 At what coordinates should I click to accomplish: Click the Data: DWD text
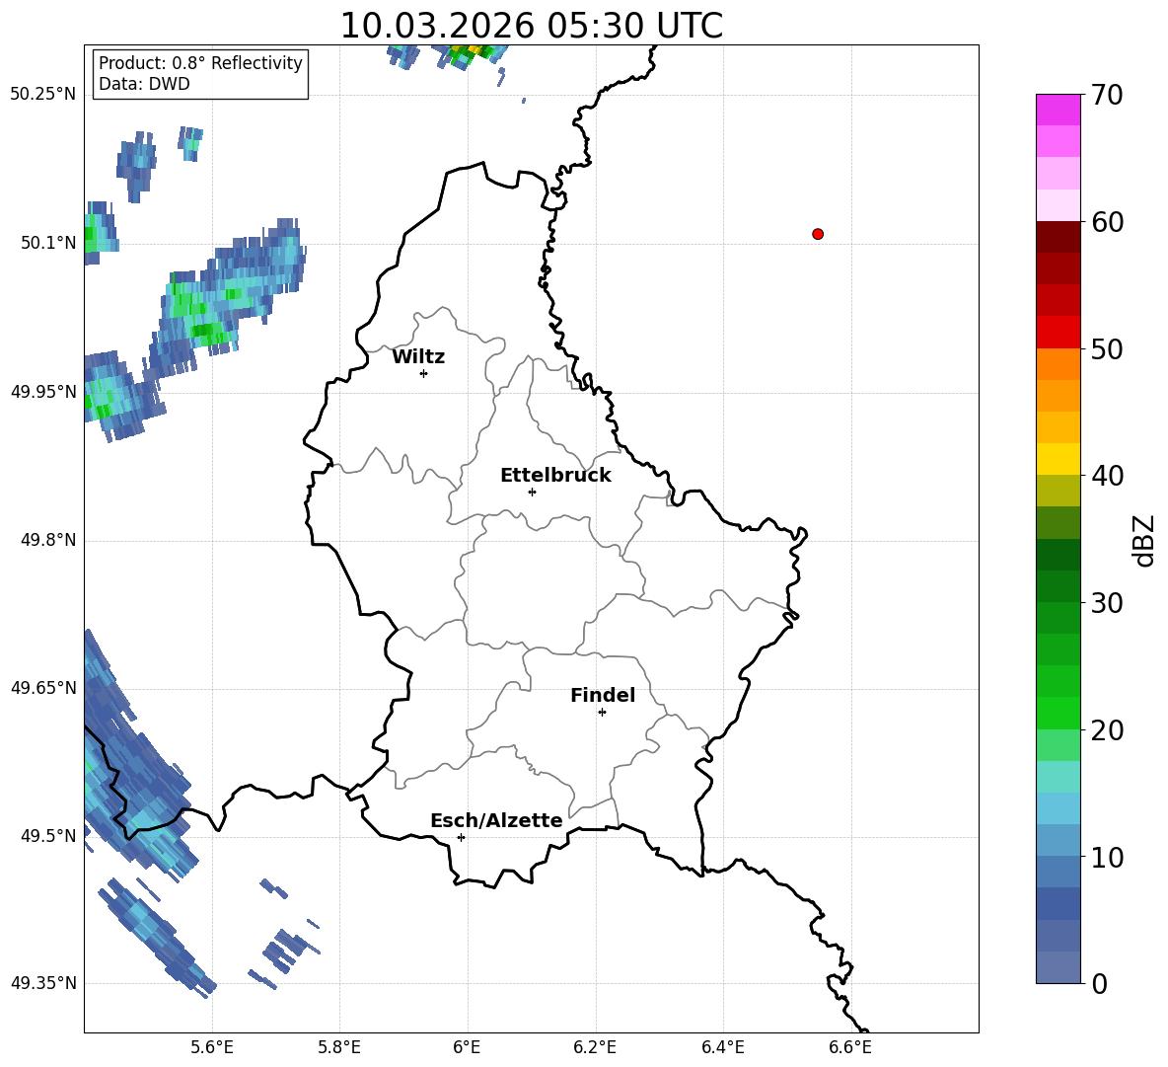144,84
